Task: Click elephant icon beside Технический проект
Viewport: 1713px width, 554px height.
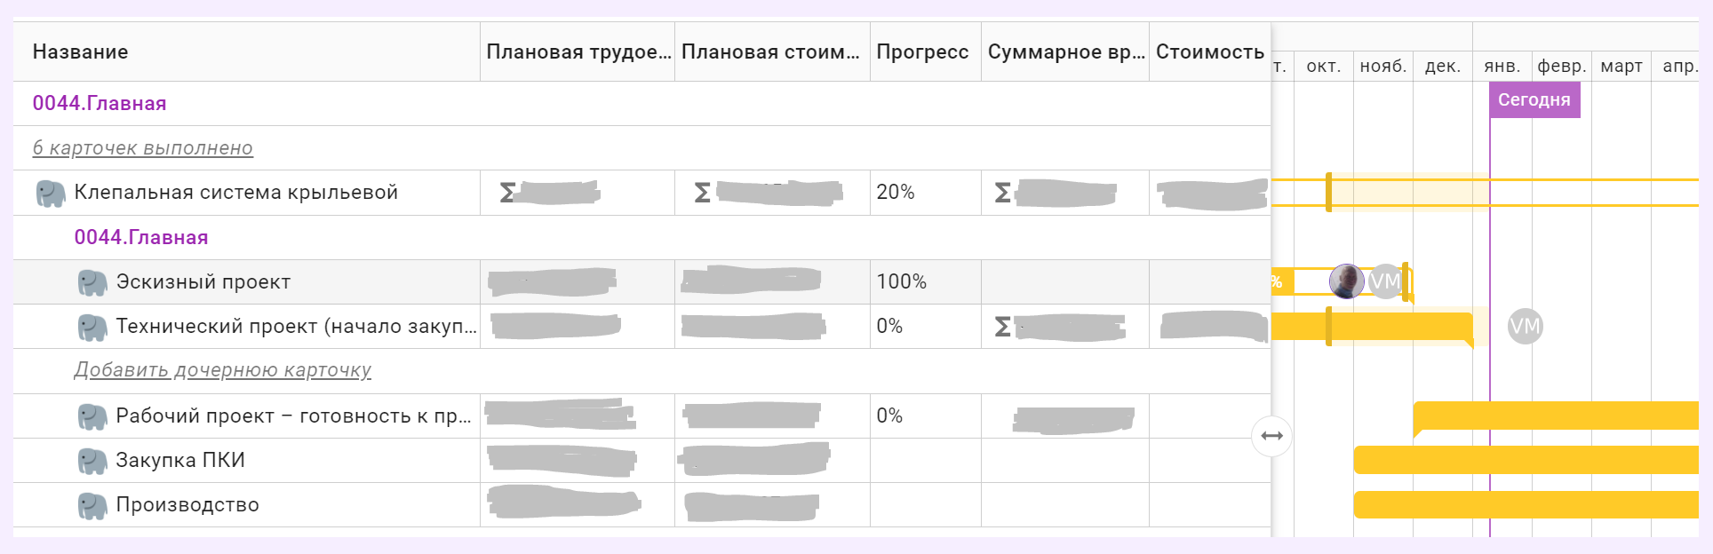Action: point(92,328)
